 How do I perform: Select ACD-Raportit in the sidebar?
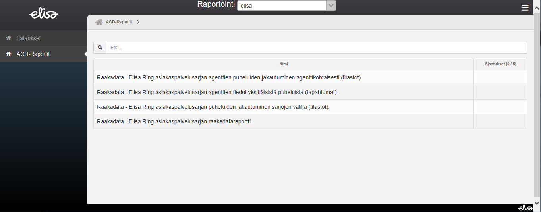pos(43,54)
